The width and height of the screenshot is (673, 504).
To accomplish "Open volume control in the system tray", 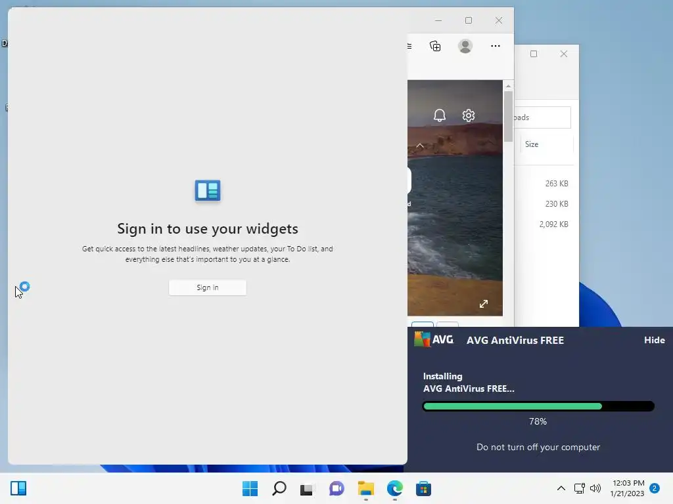I will point(595,488).
